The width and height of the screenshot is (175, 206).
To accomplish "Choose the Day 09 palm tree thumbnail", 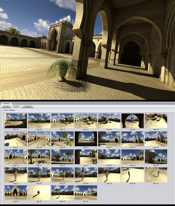I will [62, 138].
